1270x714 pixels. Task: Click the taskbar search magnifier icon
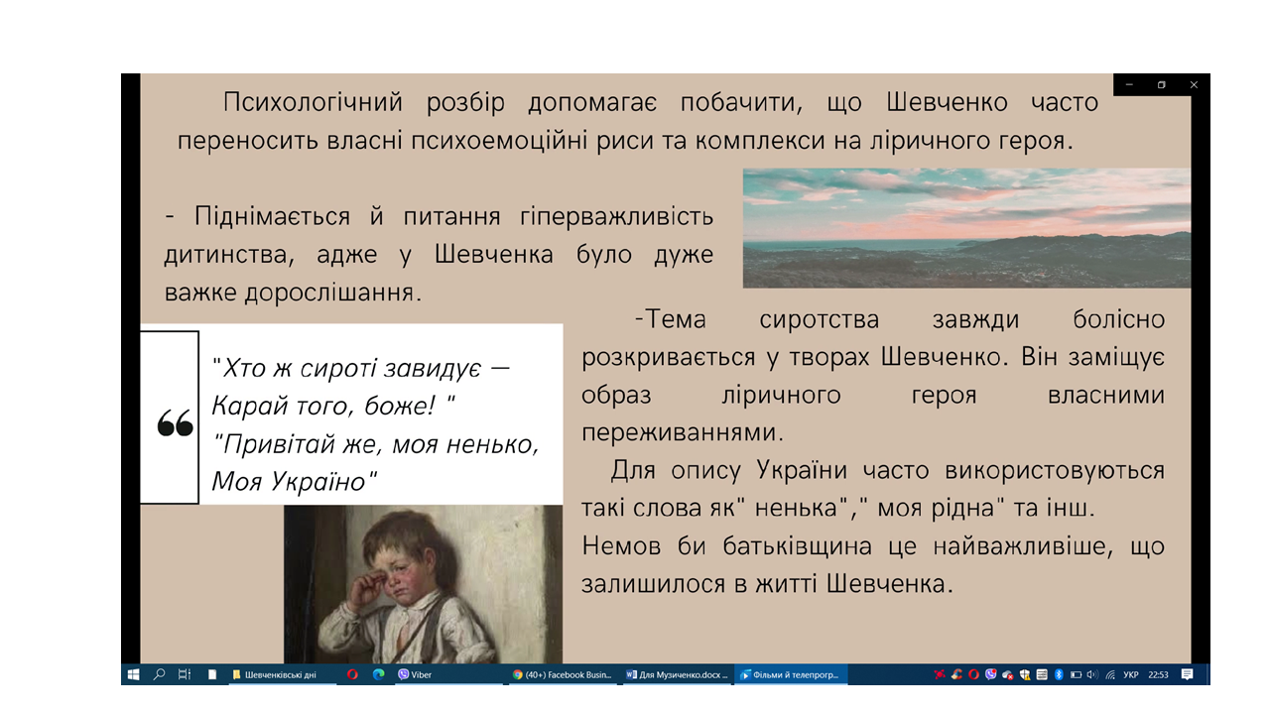point(159,674)
